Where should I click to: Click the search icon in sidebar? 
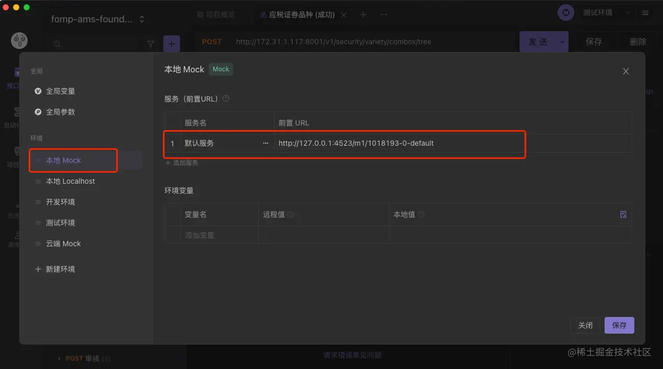click(57, 44)
